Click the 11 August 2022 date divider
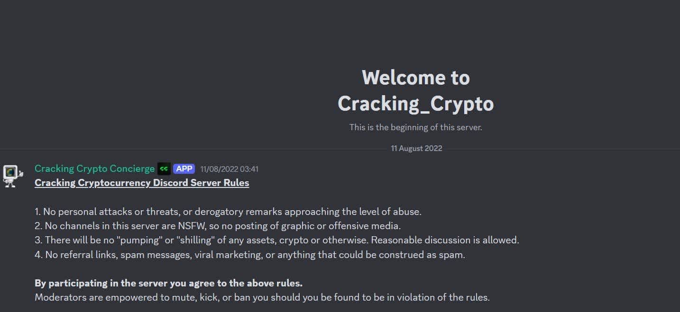Screen dimensions: 680x312 click(x=416, y=148)
